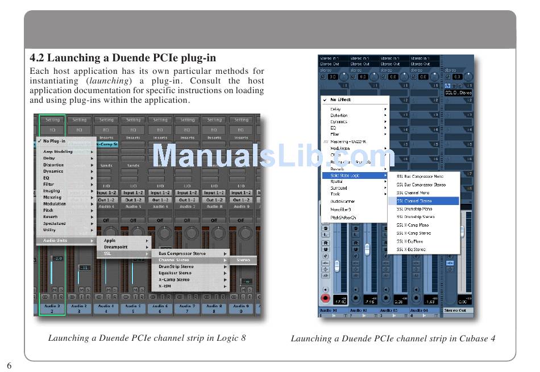
Task: Solo the Audio 5 strip in Logic
Action: [x=142, y=290]
